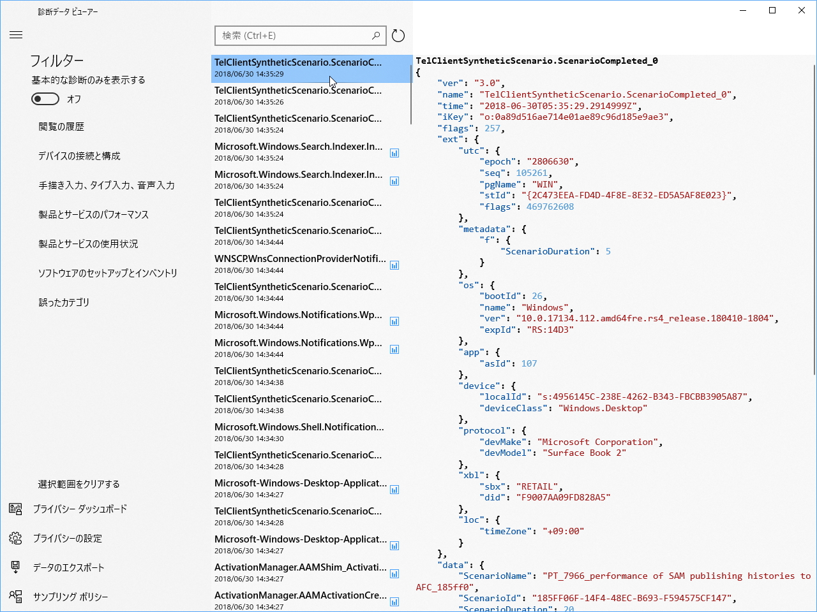Open the プライバシー ダッシュボード icon
Viewport: 817px width, 612px height.
click(x=15, y=509)
